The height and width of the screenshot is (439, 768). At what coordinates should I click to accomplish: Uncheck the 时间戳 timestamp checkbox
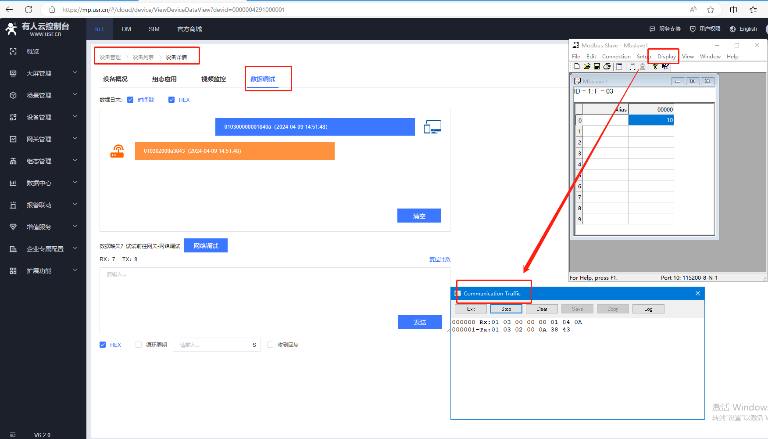pos(130,100)
